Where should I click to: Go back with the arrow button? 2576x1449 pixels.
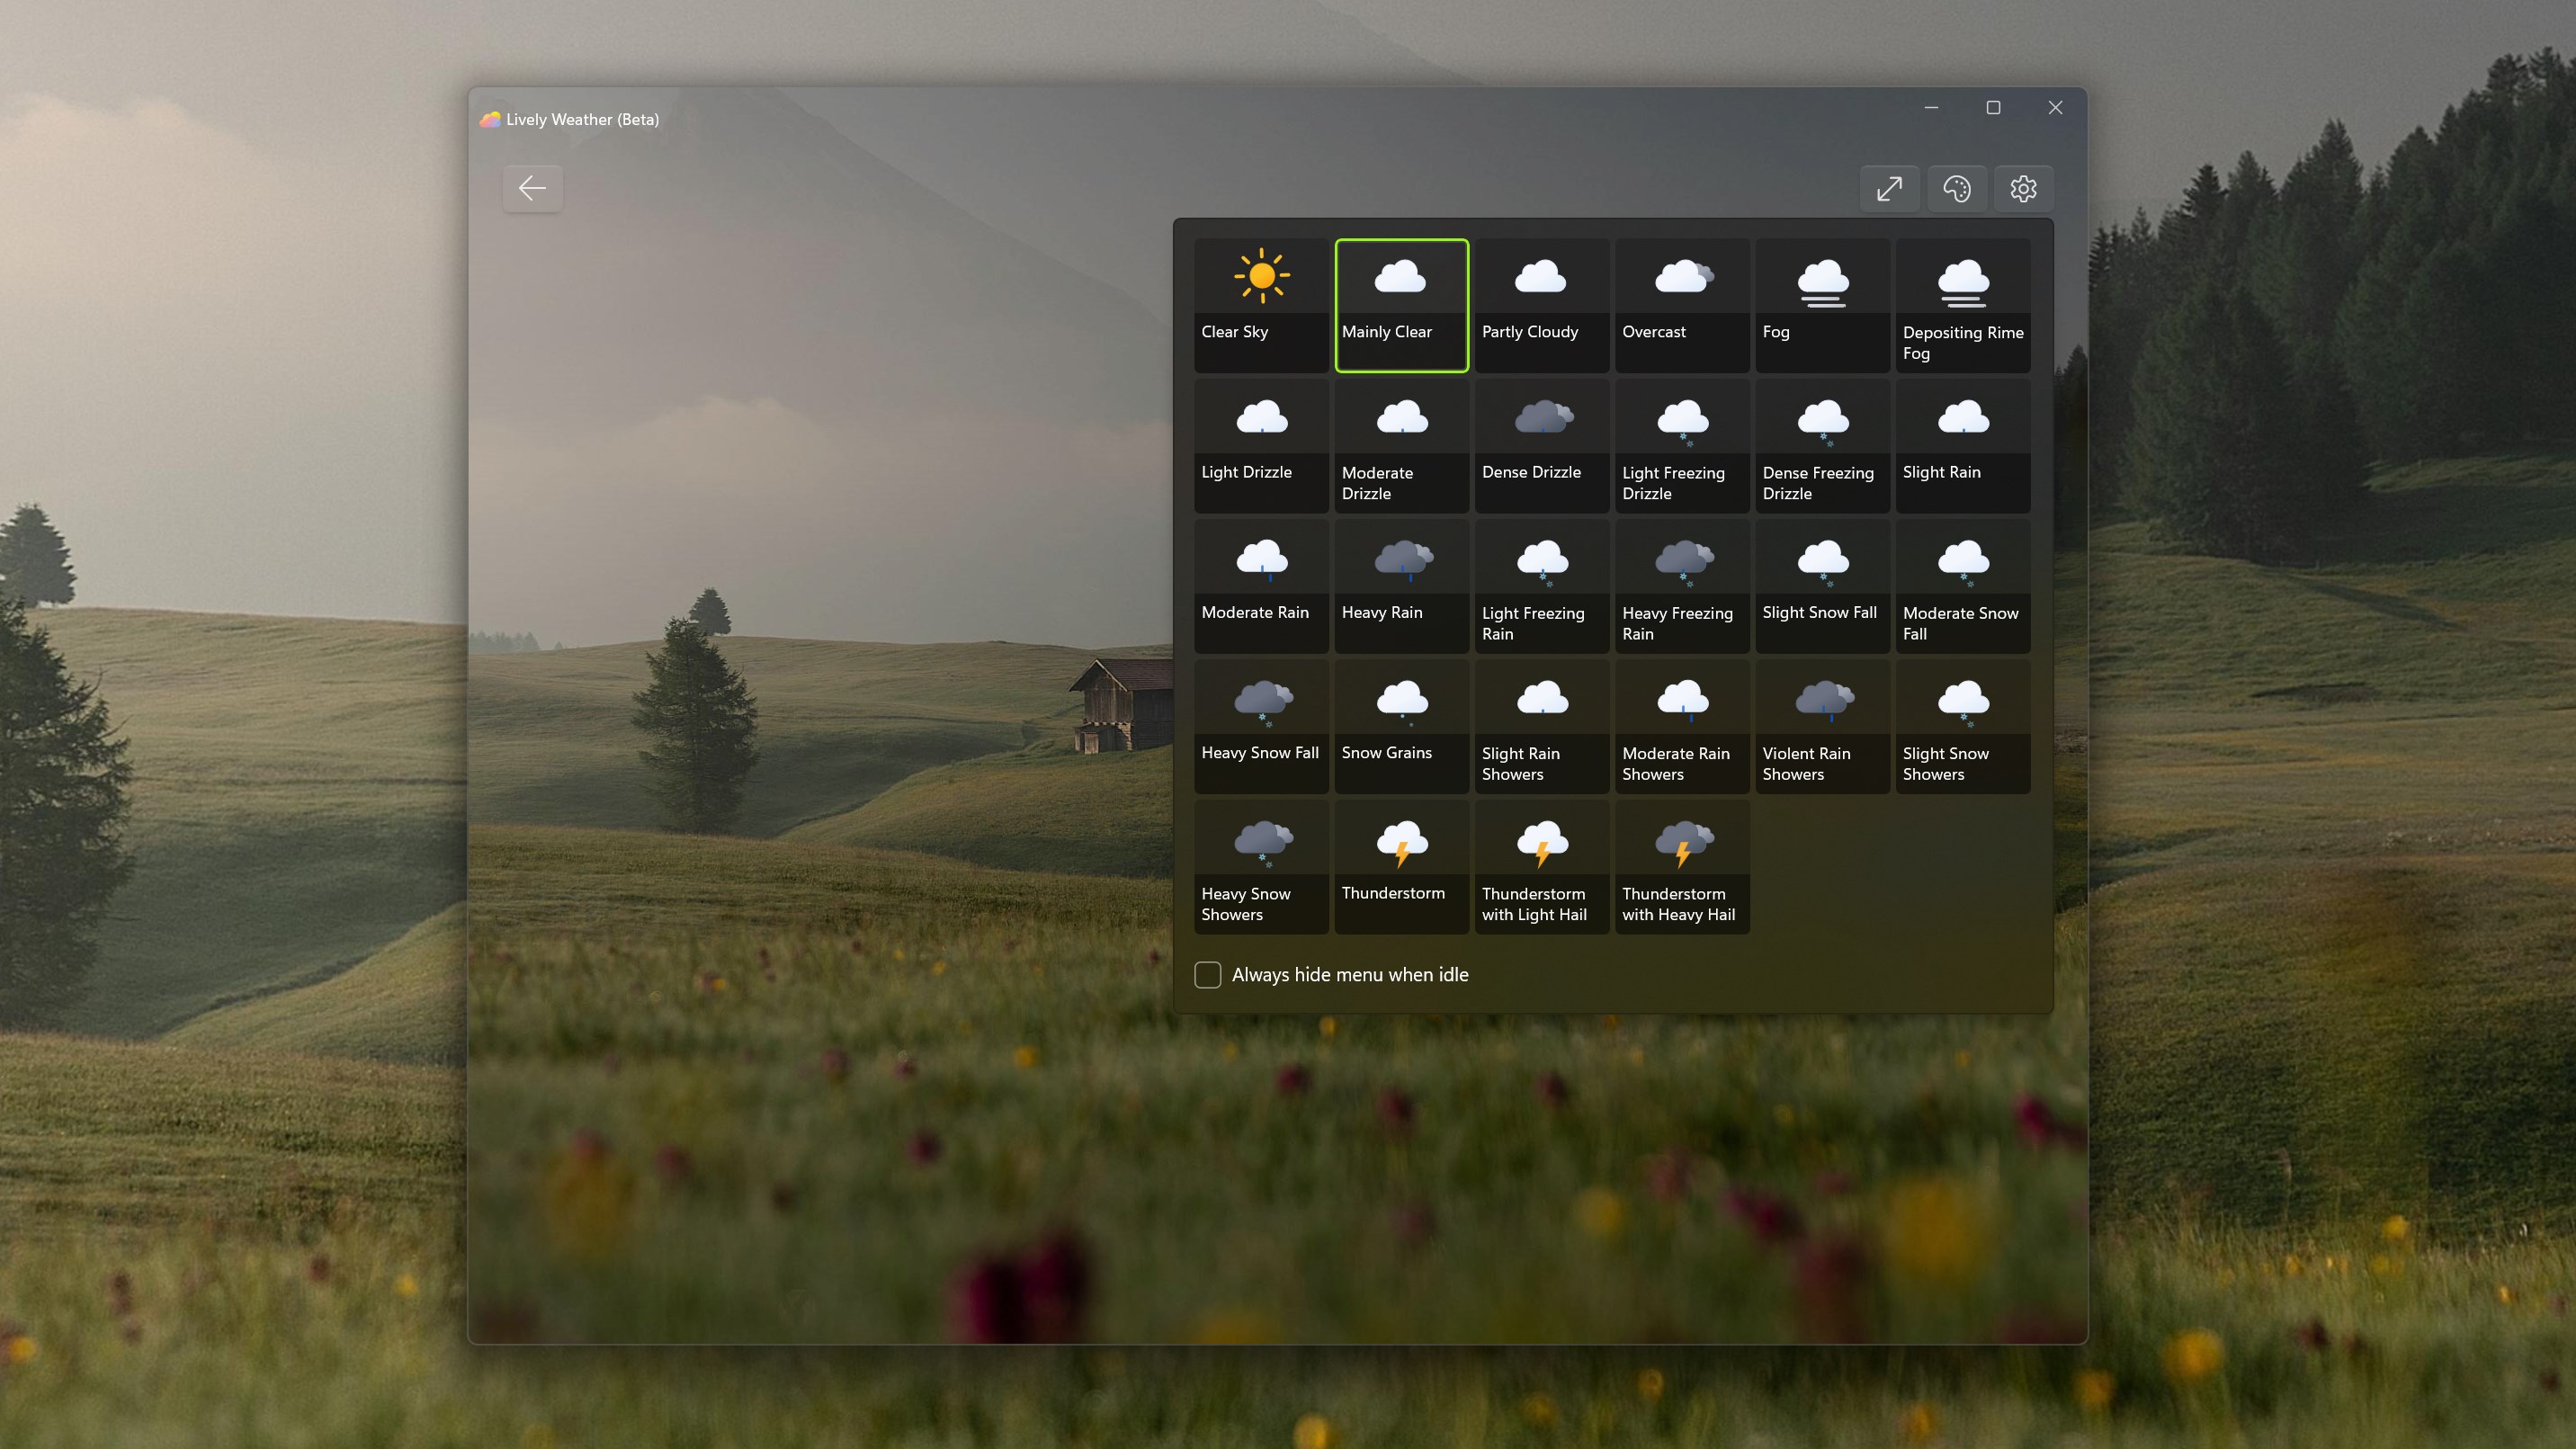point(532,188)
